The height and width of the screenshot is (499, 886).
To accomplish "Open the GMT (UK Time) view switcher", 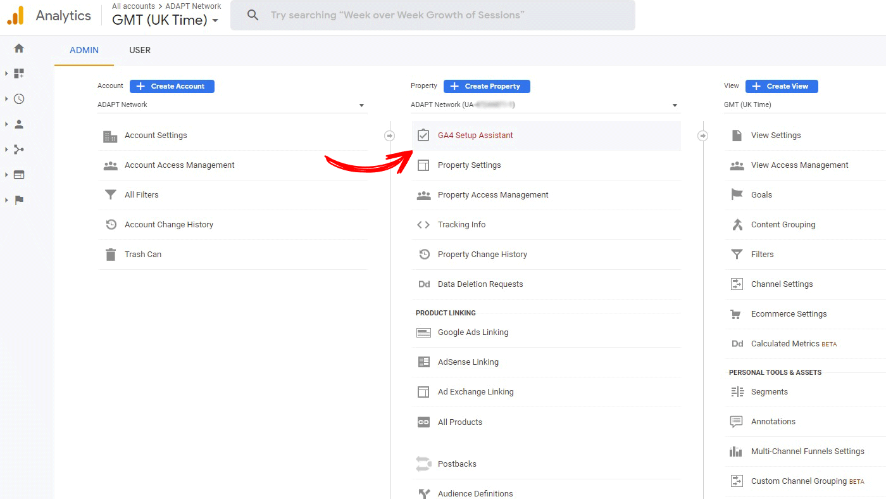I will 165,20.
